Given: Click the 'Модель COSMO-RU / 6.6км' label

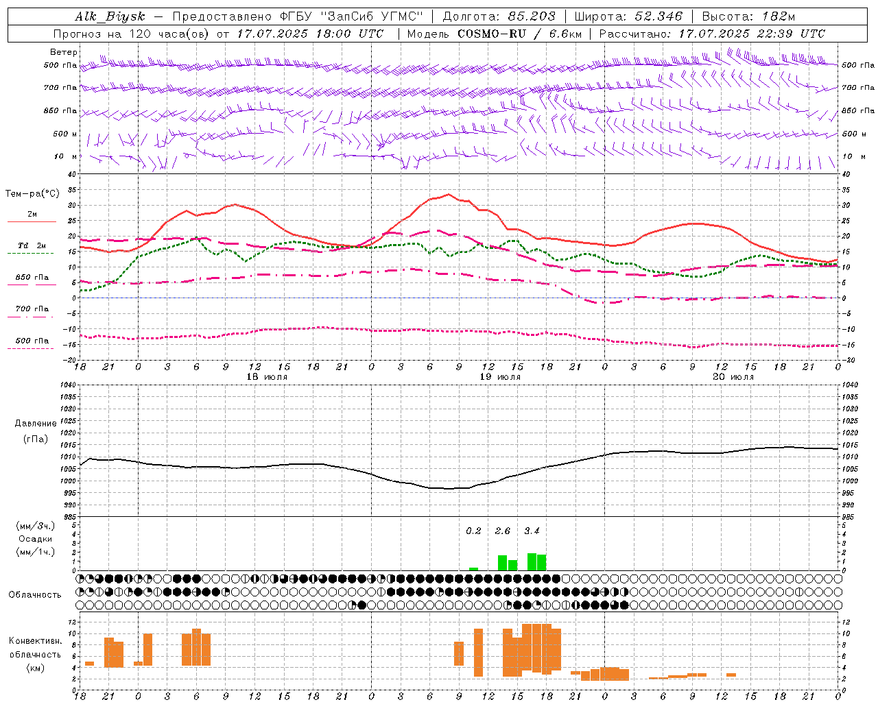Looking at the screenshot, I should pyautogui.click(x=495, y=34).
